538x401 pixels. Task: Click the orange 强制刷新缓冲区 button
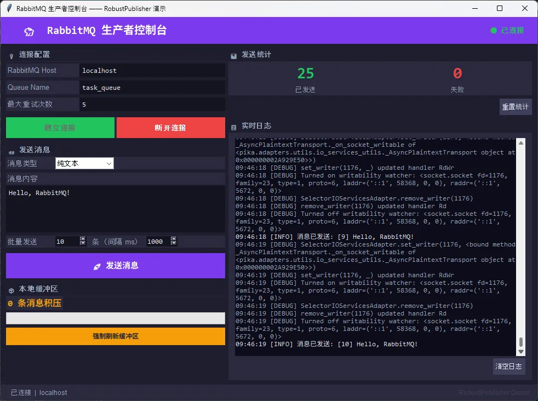[x=116, y=336]
